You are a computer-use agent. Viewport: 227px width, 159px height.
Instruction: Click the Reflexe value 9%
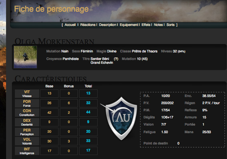[205, 110]
